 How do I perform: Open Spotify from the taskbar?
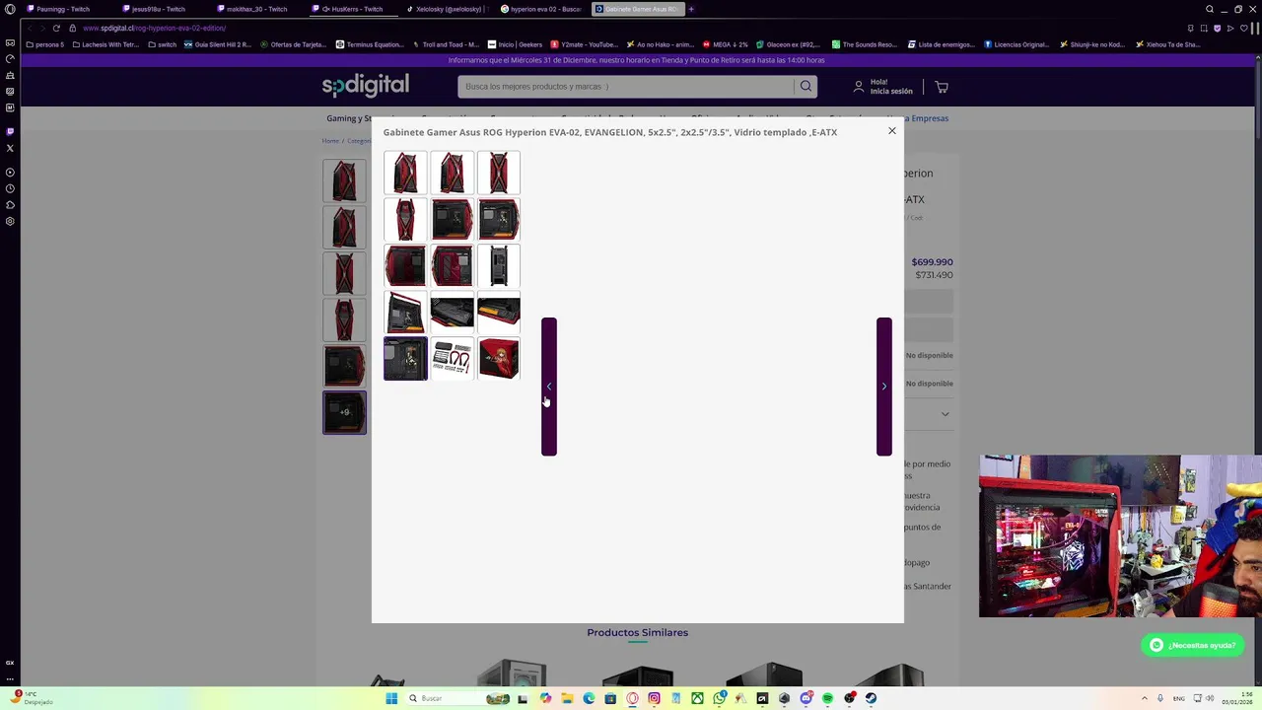click(x=827, y=698)
